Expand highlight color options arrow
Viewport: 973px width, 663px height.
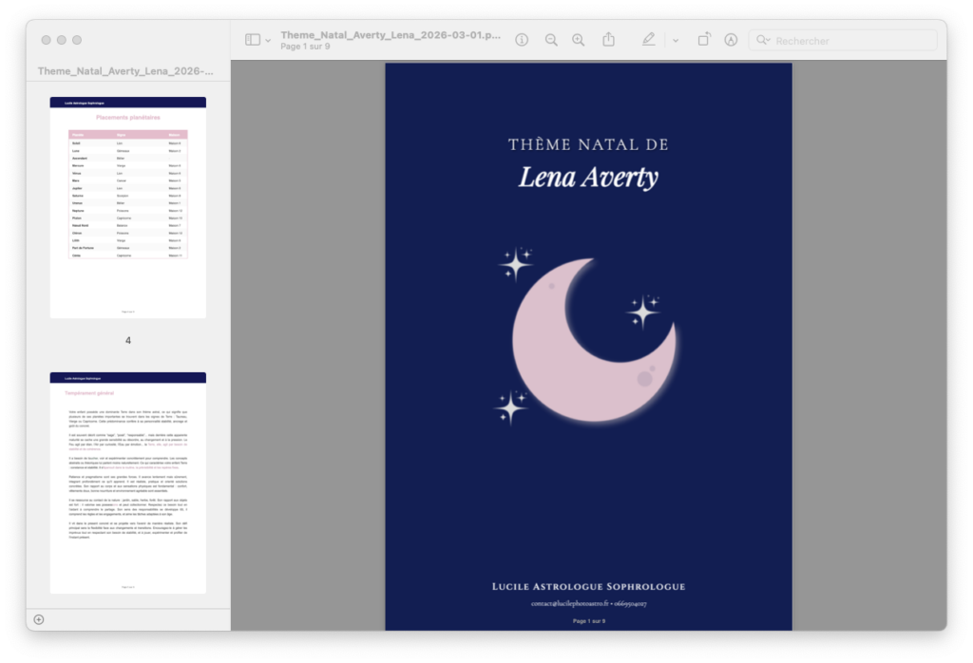[676, 40]
